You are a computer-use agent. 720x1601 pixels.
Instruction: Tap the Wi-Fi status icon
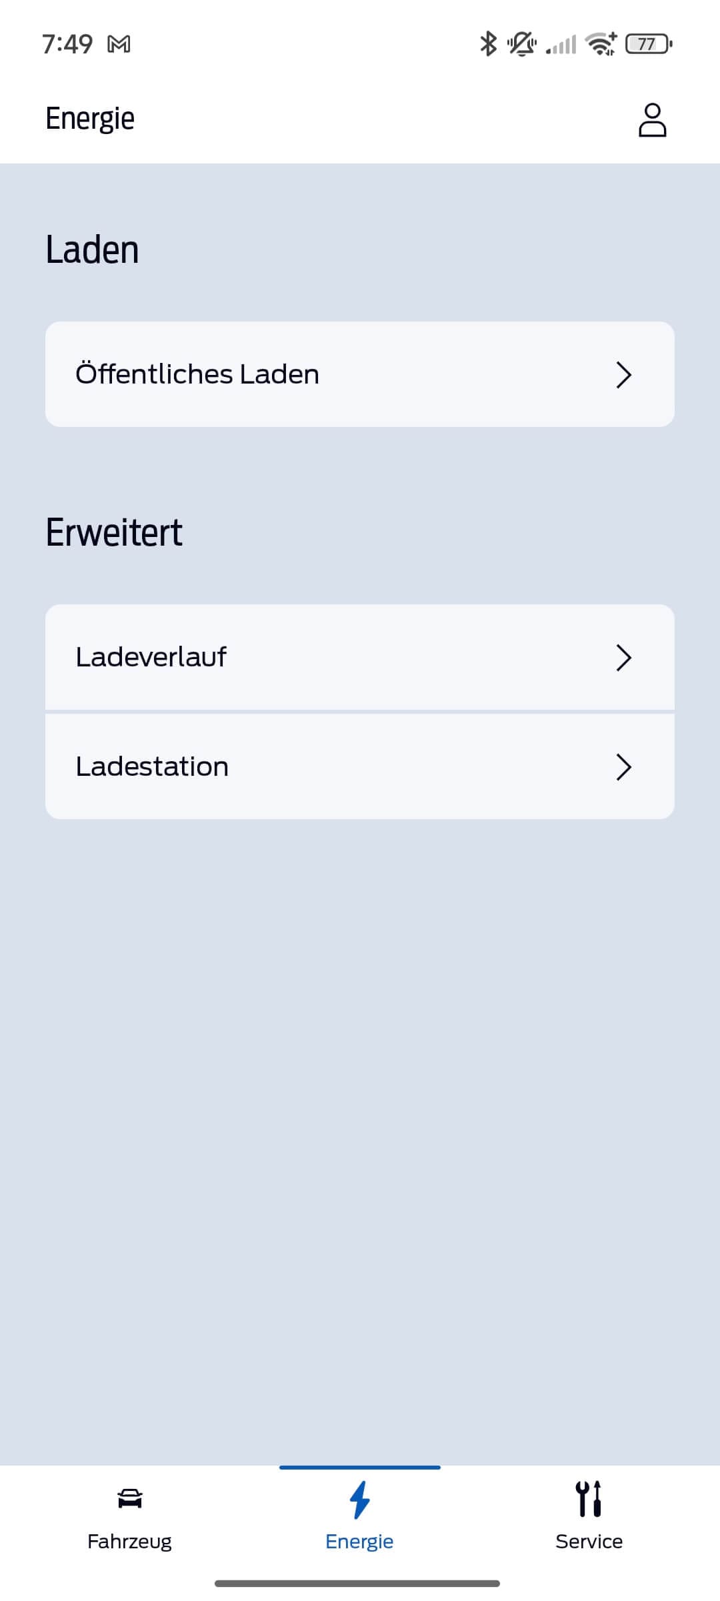coord(601,44)
